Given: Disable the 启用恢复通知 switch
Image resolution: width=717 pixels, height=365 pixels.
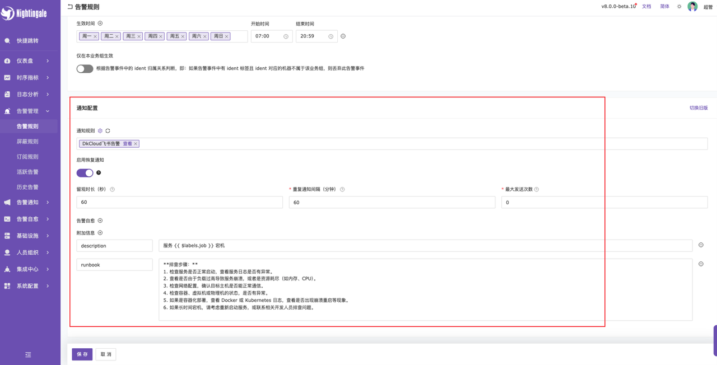Looking at the screenshot, I should 85,173.
